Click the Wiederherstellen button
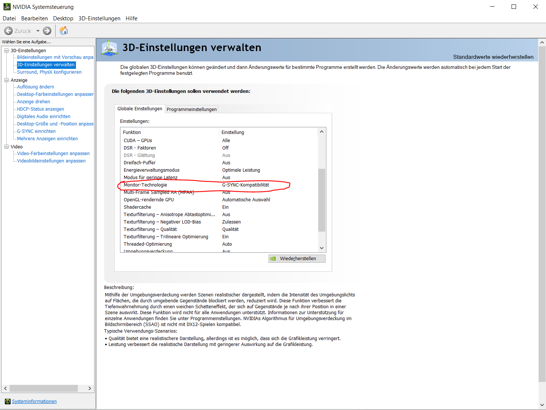This screenshot has width=546, height=410. (x=297, y=259)
